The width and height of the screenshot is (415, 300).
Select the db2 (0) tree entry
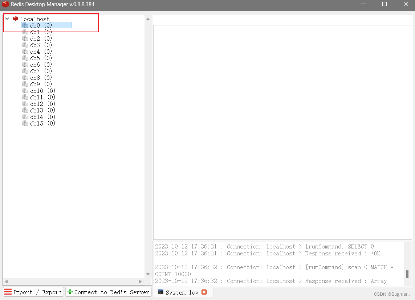(41, 38)
